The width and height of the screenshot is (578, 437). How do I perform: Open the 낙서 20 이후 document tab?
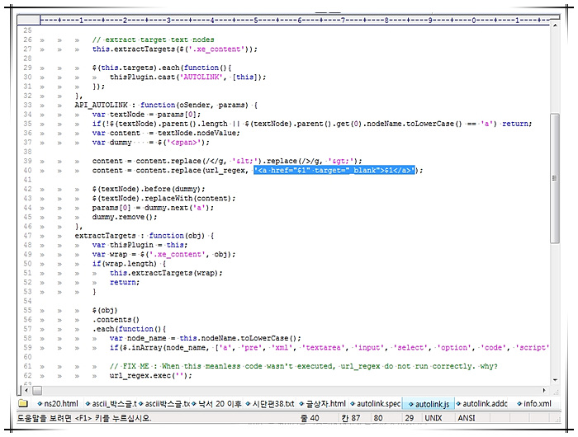coord(216,403)
